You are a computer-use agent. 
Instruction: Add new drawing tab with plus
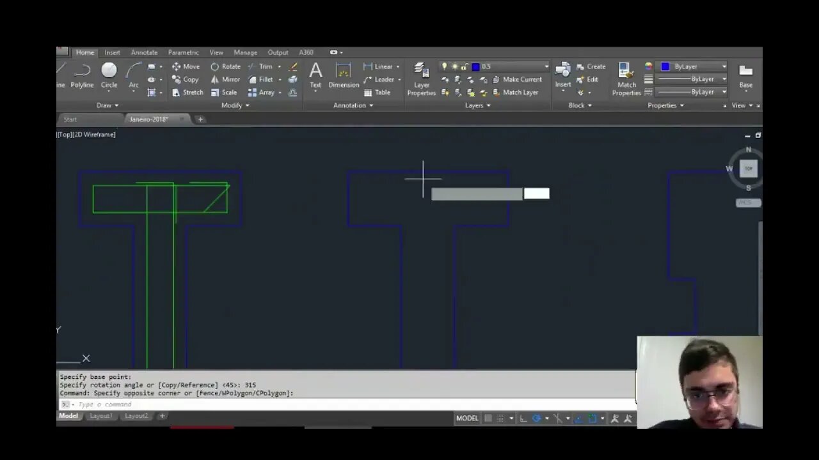point(200,119)
